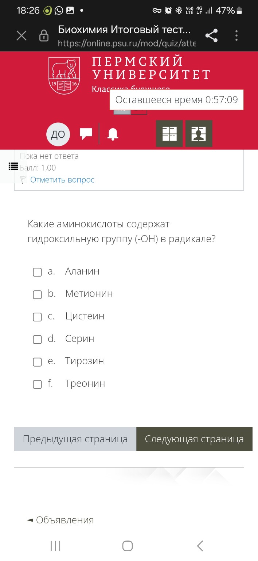258x561 pixels.
Task: Open the chat message icon in header
Action: tap(86, 134)
